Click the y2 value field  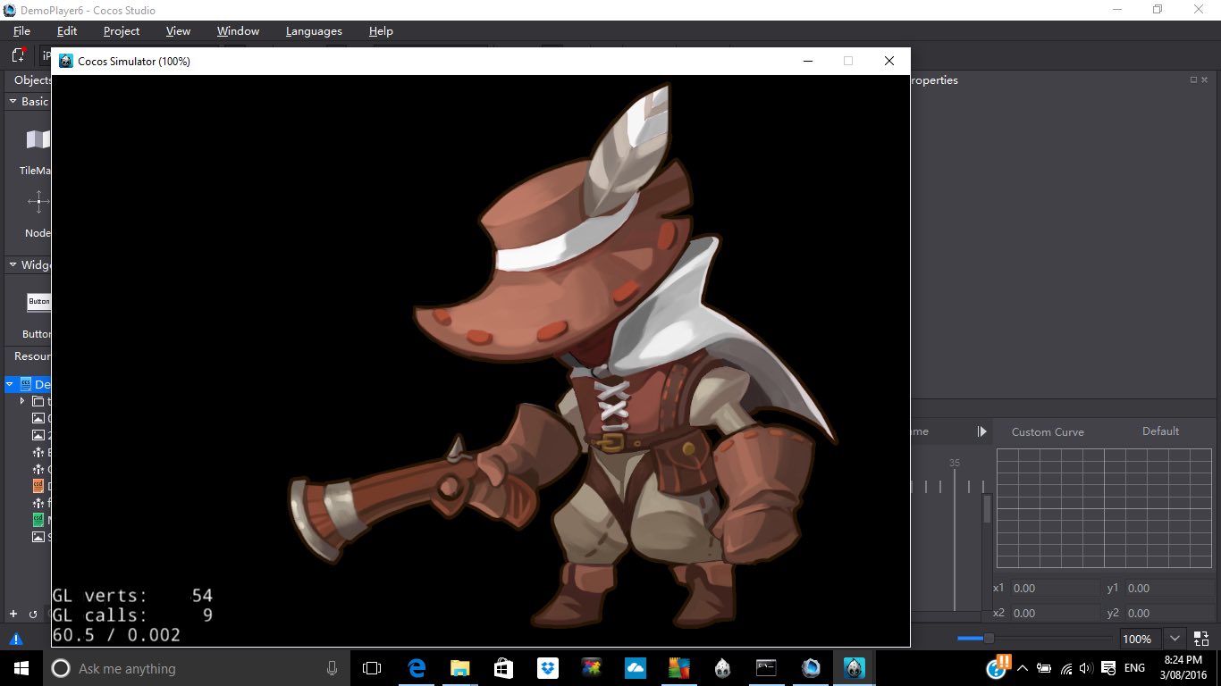1170,613
